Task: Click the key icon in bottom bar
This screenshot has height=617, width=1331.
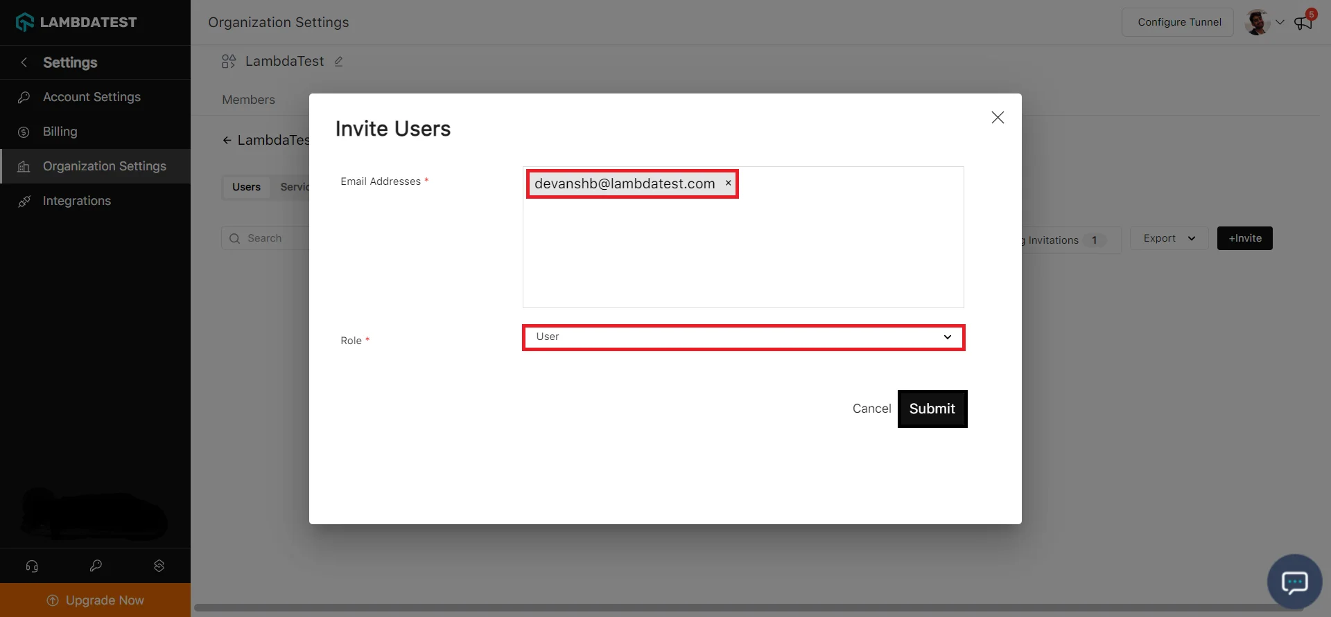Action: [x=96, y=566]
